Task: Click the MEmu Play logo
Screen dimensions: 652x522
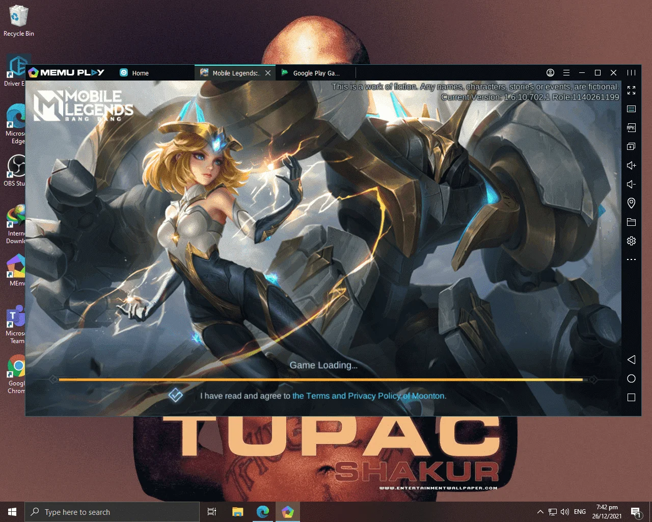Action: (66, 72)
